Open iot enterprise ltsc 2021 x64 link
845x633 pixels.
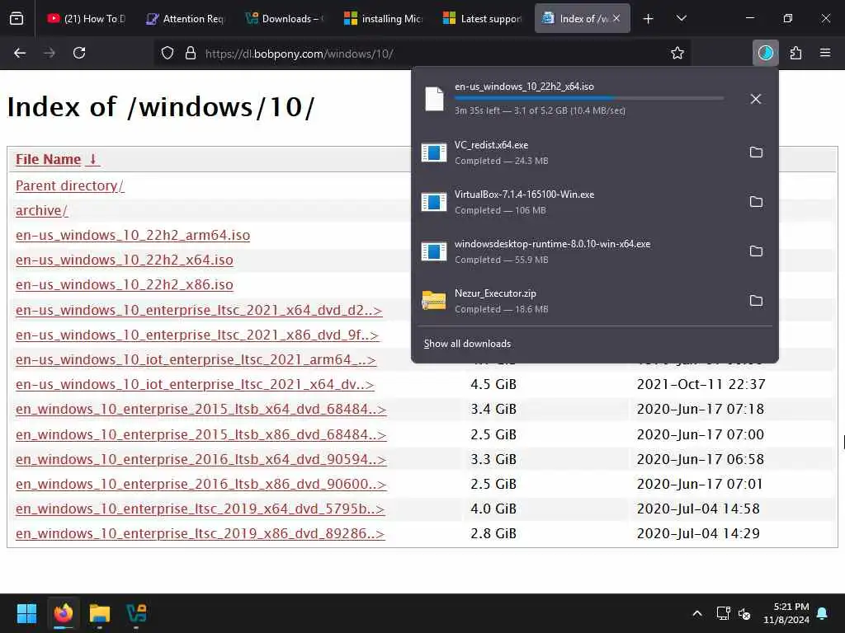[x=195, y=384]
